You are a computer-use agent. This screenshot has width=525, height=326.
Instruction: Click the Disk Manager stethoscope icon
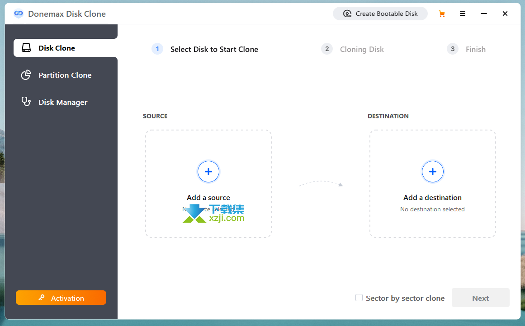pyautogui.click(x=26, y=102)
